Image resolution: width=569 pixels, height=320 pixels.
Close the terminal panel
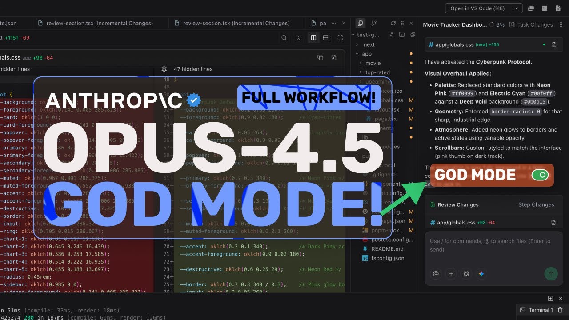[561, 299]
